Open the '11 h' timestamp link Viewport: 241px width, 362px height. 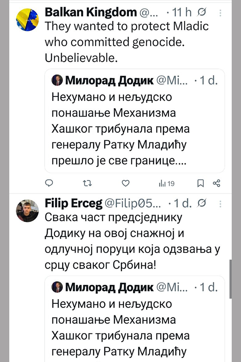point(182,12)
